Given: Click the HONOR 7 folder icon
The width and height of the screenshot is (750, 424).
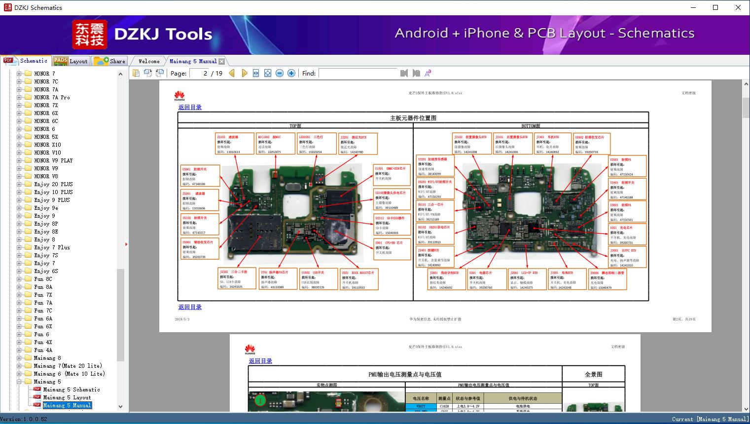Looking at the screenshot, I should [x=28, y=74].
